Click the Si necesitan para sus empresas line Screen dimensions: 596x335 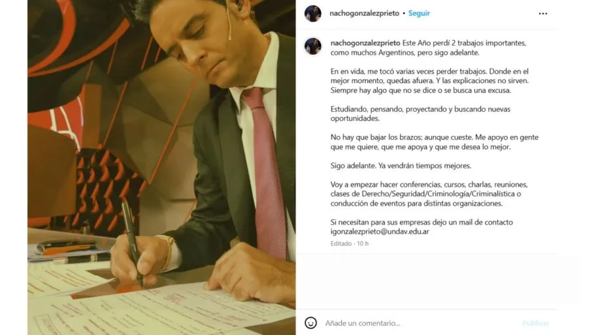[422, 222]
